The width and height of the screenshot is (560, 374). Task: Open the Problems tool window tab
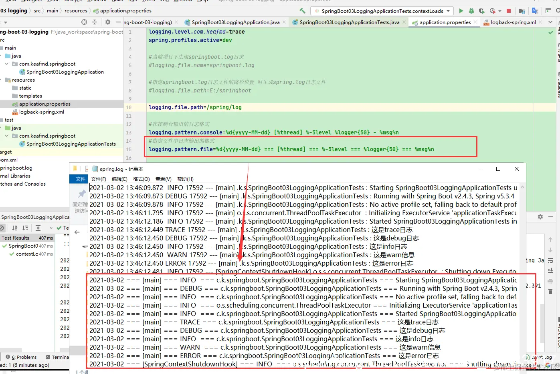pyautogui.click(x=21, y=357)
